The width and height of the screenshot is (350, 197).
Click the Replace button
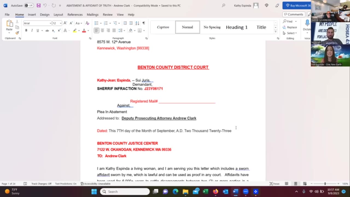coord(290,27)
